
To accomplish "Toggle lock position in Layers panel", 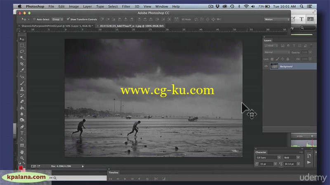I will (x=283, y=59).
